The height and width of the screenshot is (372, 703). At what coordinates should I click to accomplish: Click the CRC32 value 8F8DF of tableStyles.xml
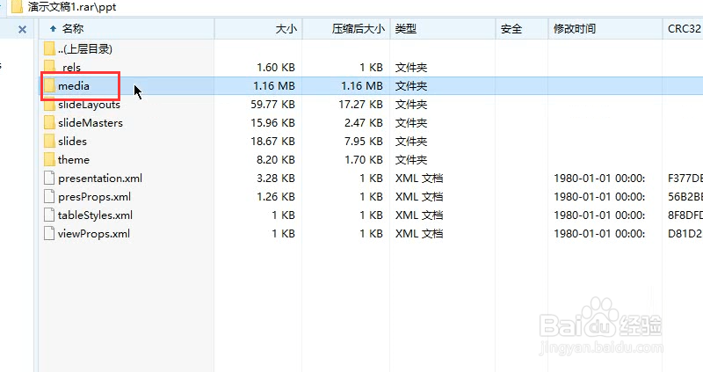tap(685, 215)
